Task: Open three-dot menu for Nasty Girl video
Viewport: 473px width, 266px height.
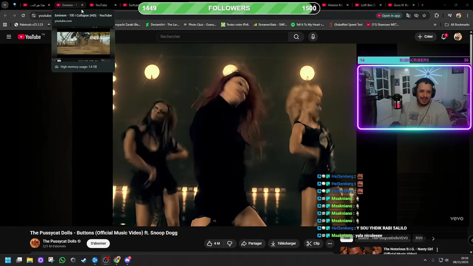Action: click(437, 250)
